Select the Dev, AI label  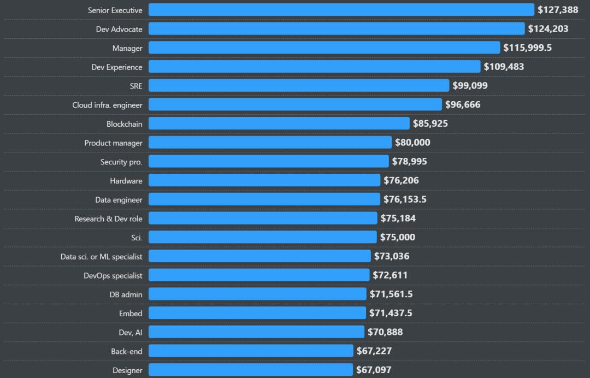click(x=131, y=332)
